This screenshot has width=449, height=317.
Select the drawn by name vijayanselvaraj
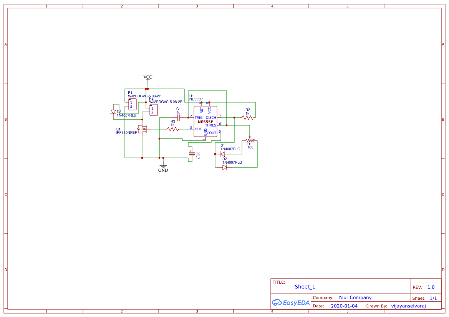tap(408, 306)
